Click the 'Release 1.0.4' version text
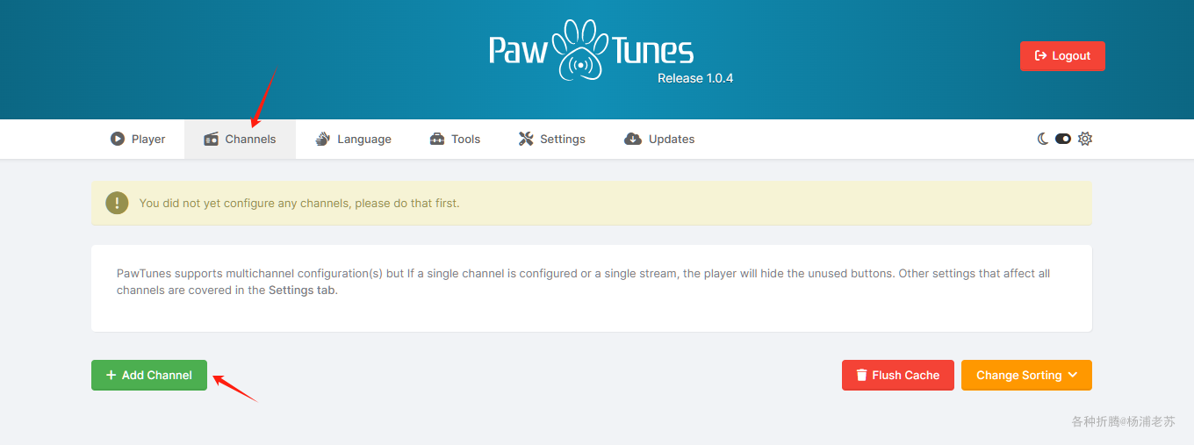 pyautogui.click(x=695, y=78)
